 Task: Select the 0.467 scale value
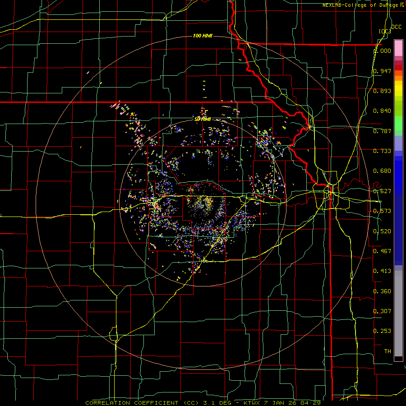(382, 251)
